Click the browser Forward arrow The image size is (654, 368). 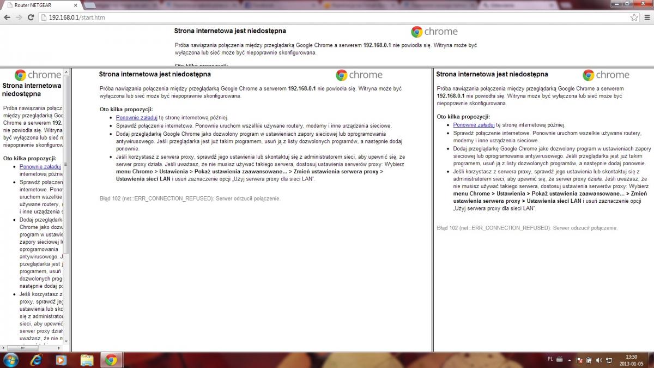(x=19, y=17)
